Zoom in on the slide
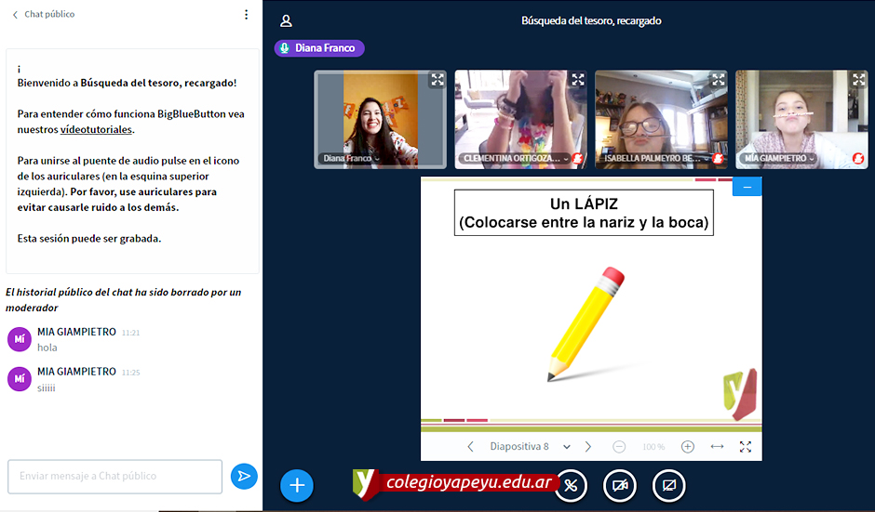 [x=688, y=447]
